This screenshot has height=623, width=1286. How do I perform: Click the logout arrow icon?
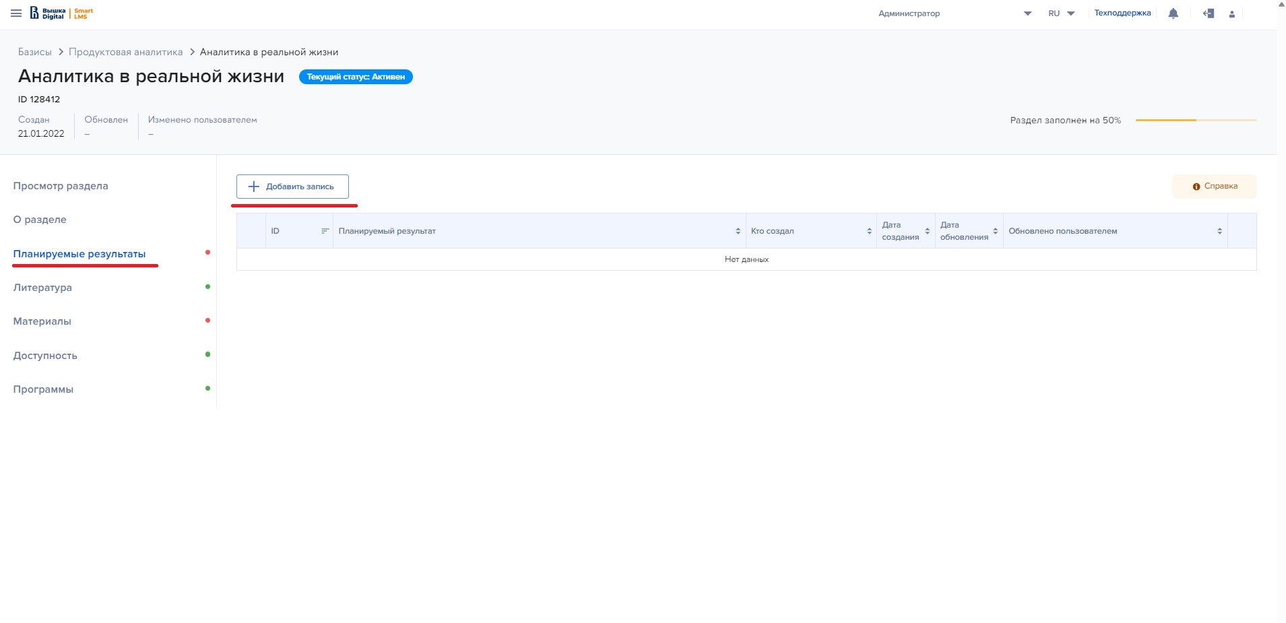click(1209, 13)
